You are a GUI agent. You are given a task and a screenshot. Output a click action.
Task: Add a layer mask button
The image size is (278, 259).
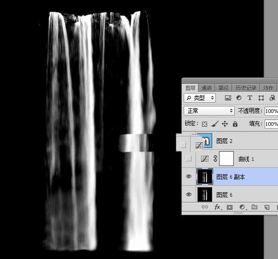coord(230,207)
